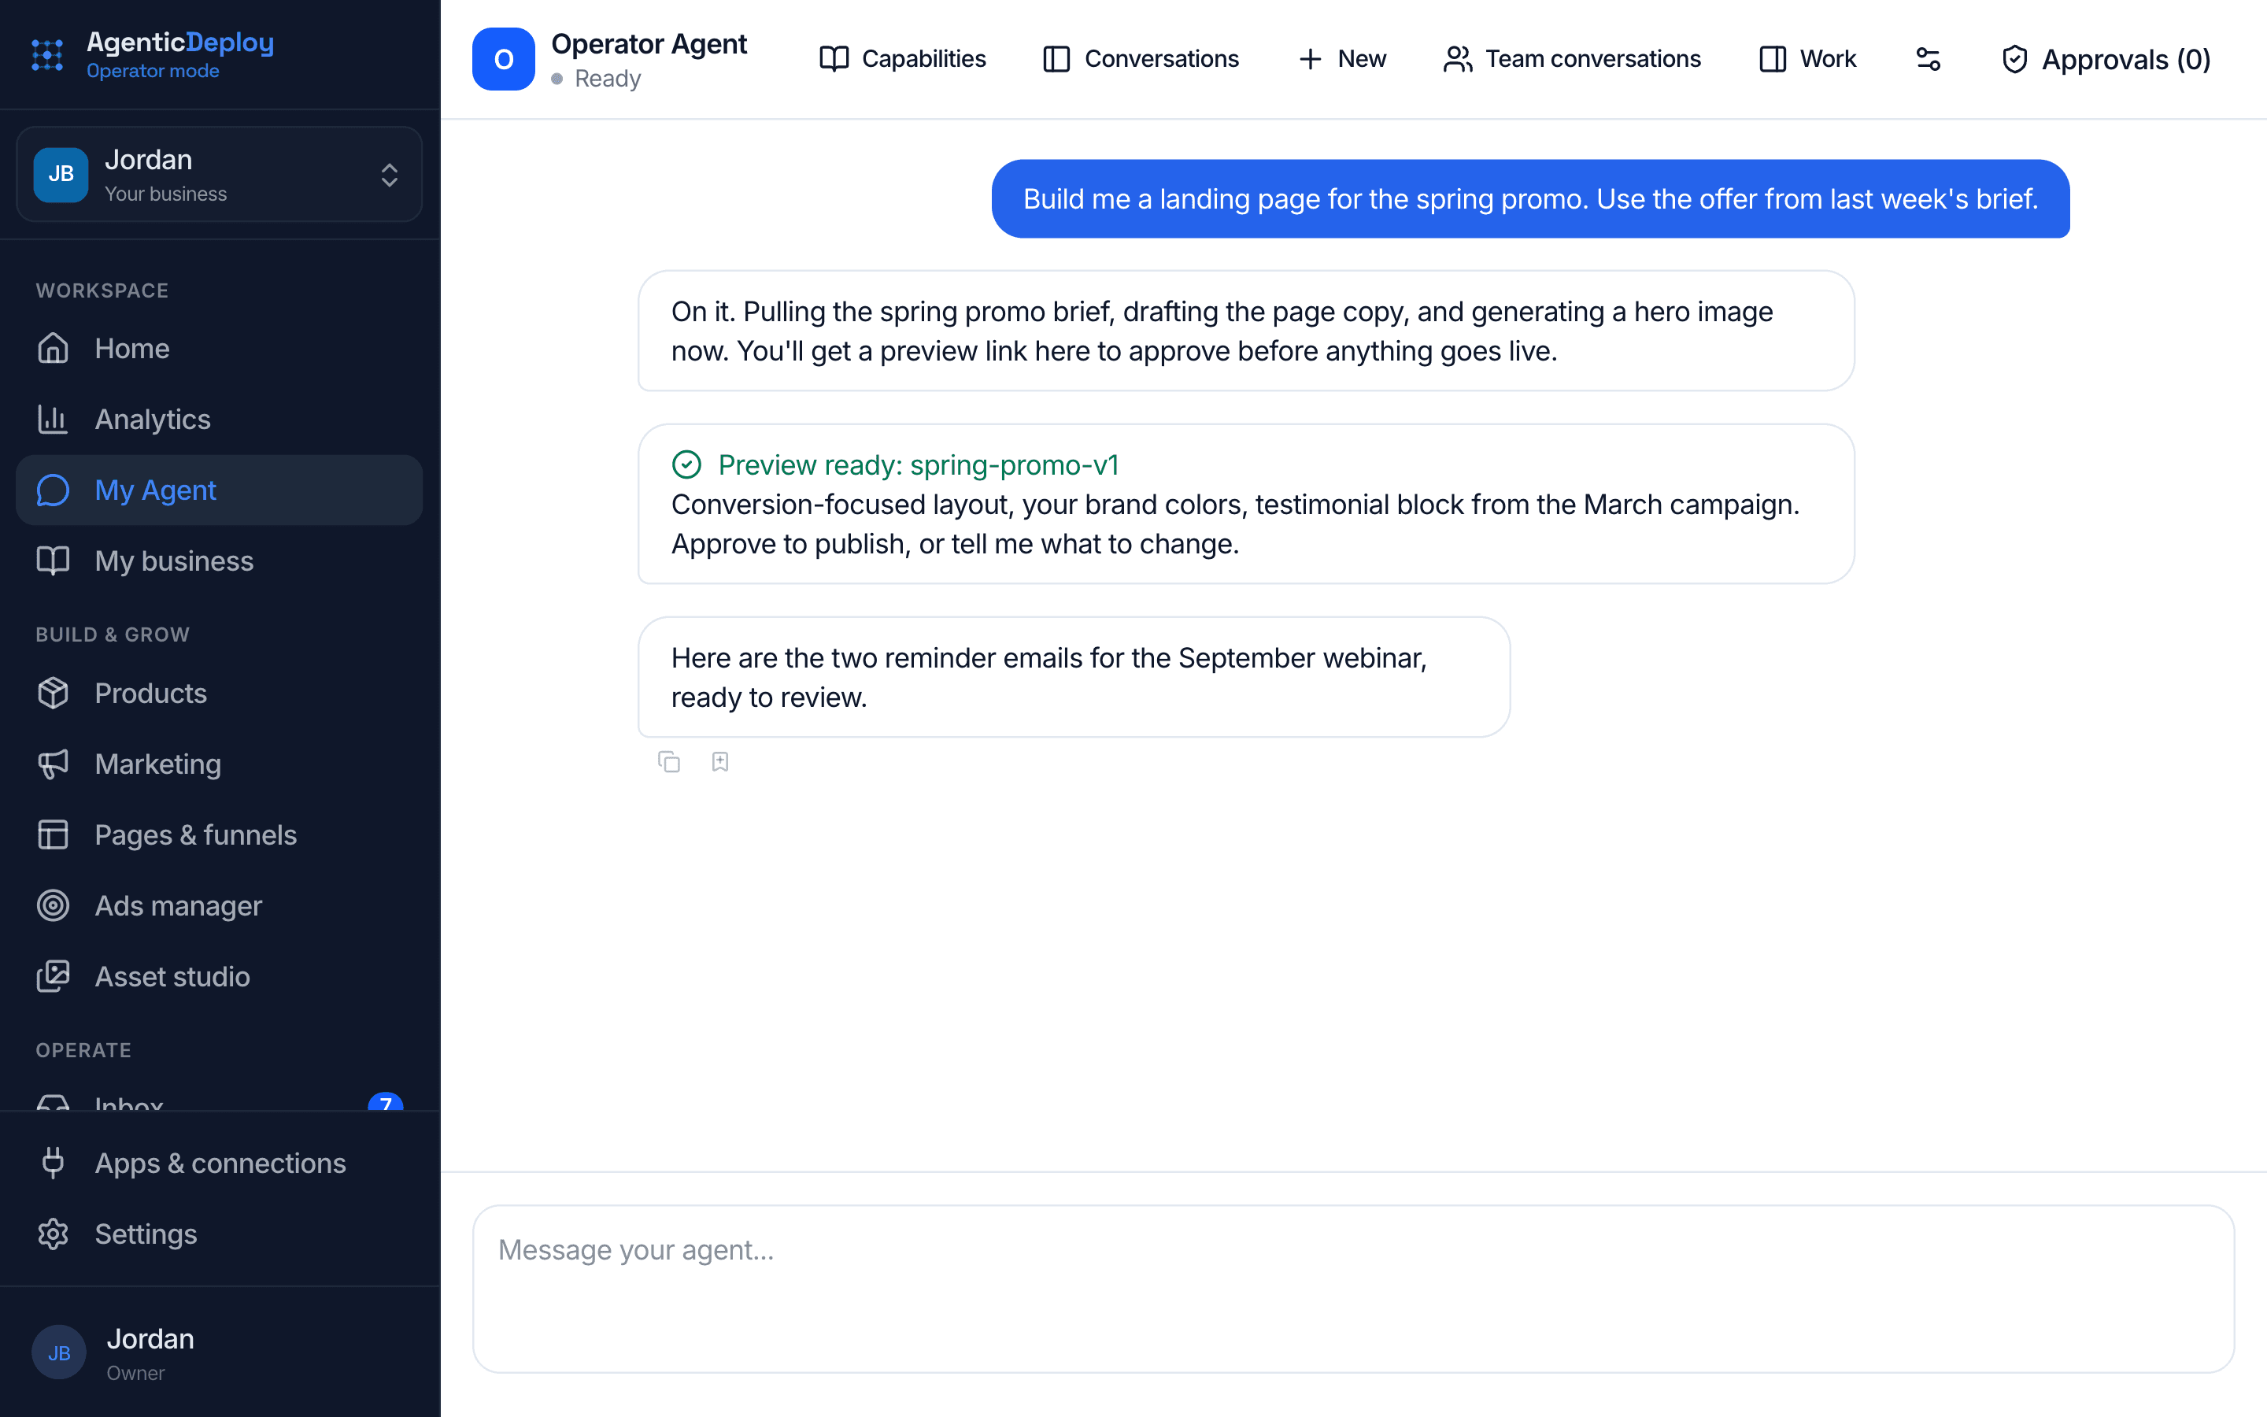This screenshot has height=1417, width=2267.
Task: Click the Marketing megaphone icon
Action: [x=54, y=764]
